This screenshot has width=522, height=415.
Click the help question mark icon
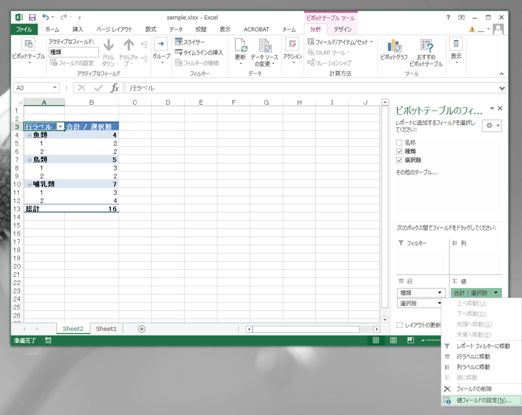(448, 17)
